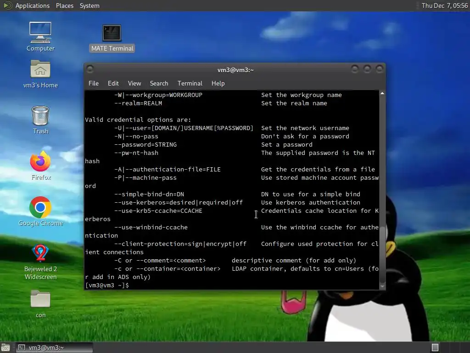Click the terminal title vm3@vm3:~
The image size is (470, 353).
[235, 70]
